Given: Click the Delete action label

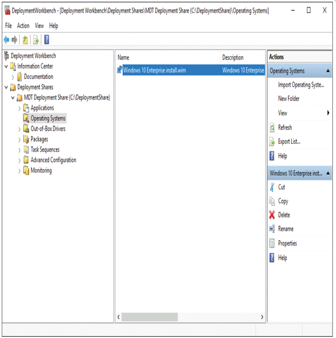Looking at the screenshot, I should [284, 215].
